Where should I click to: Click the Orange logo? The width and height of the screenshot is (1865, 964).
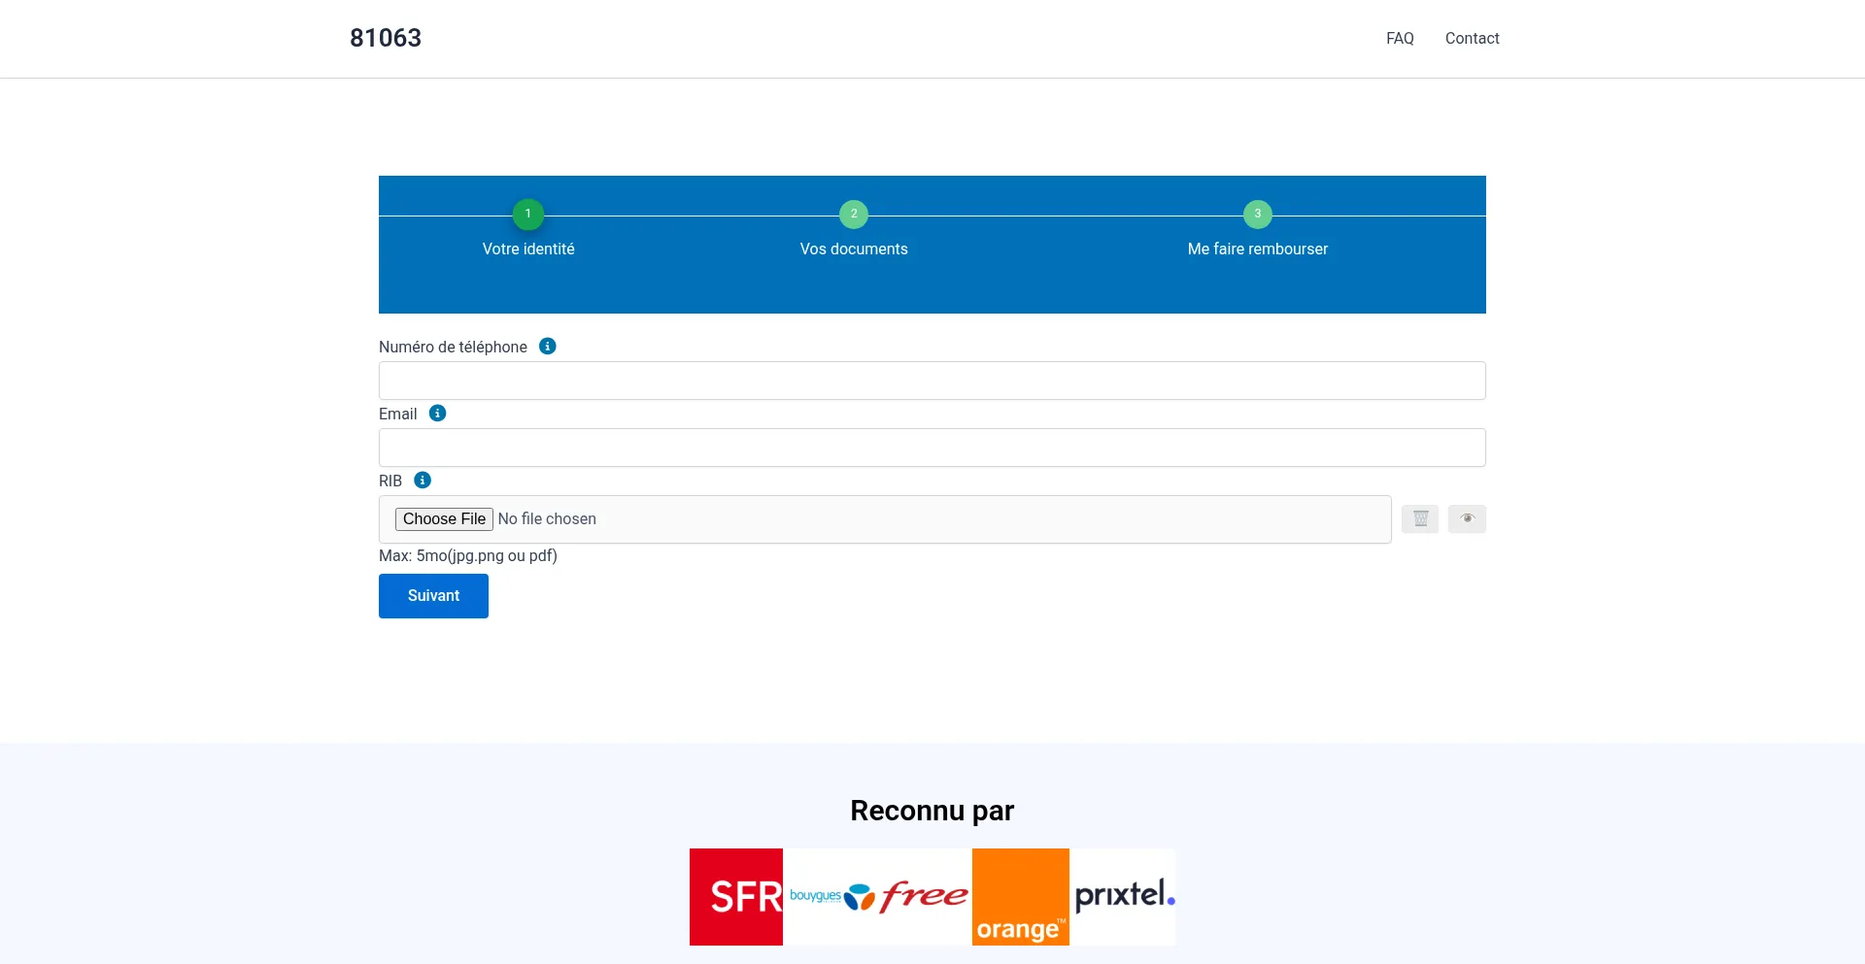(1020, 897)
